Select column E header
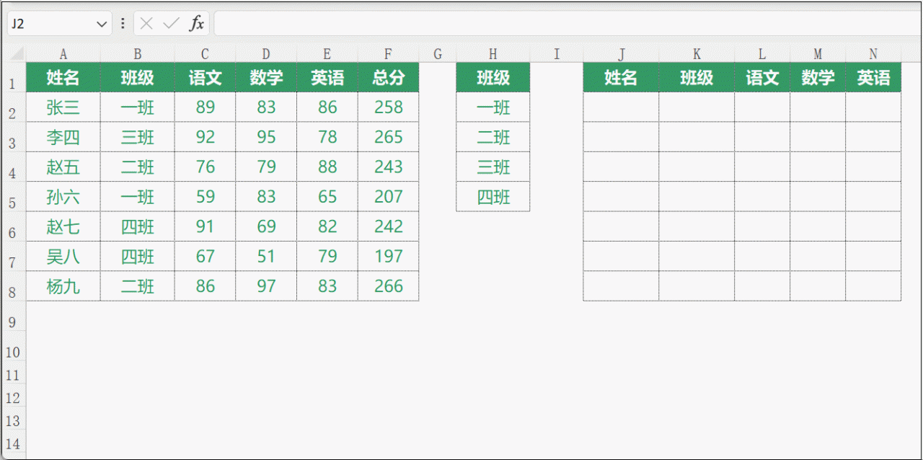Screen dimensions: 923x460 [x=327, y=54]
